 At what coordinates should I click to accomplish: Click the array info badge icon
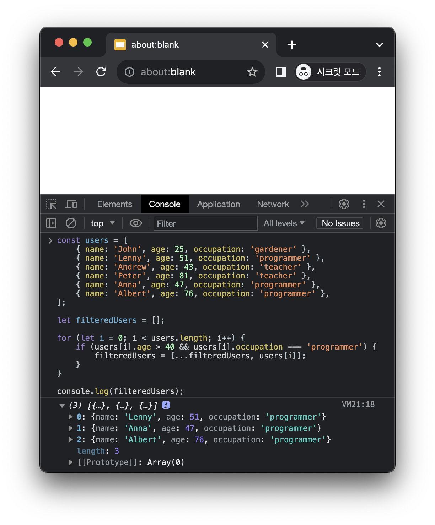coord(166,405)
